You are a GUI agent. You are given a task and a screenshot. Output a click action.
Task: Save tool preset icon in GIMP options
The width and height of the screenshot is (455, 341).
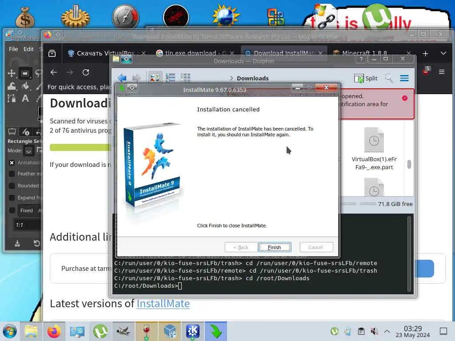pos(17,243)
